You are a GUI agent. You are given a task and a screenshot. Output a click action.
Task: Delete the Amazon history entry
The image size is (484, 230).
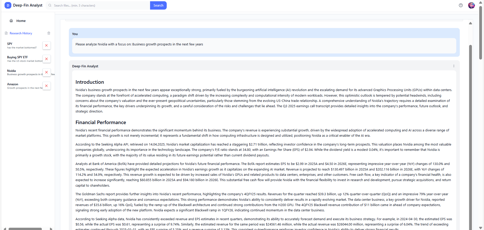(46, 86)
